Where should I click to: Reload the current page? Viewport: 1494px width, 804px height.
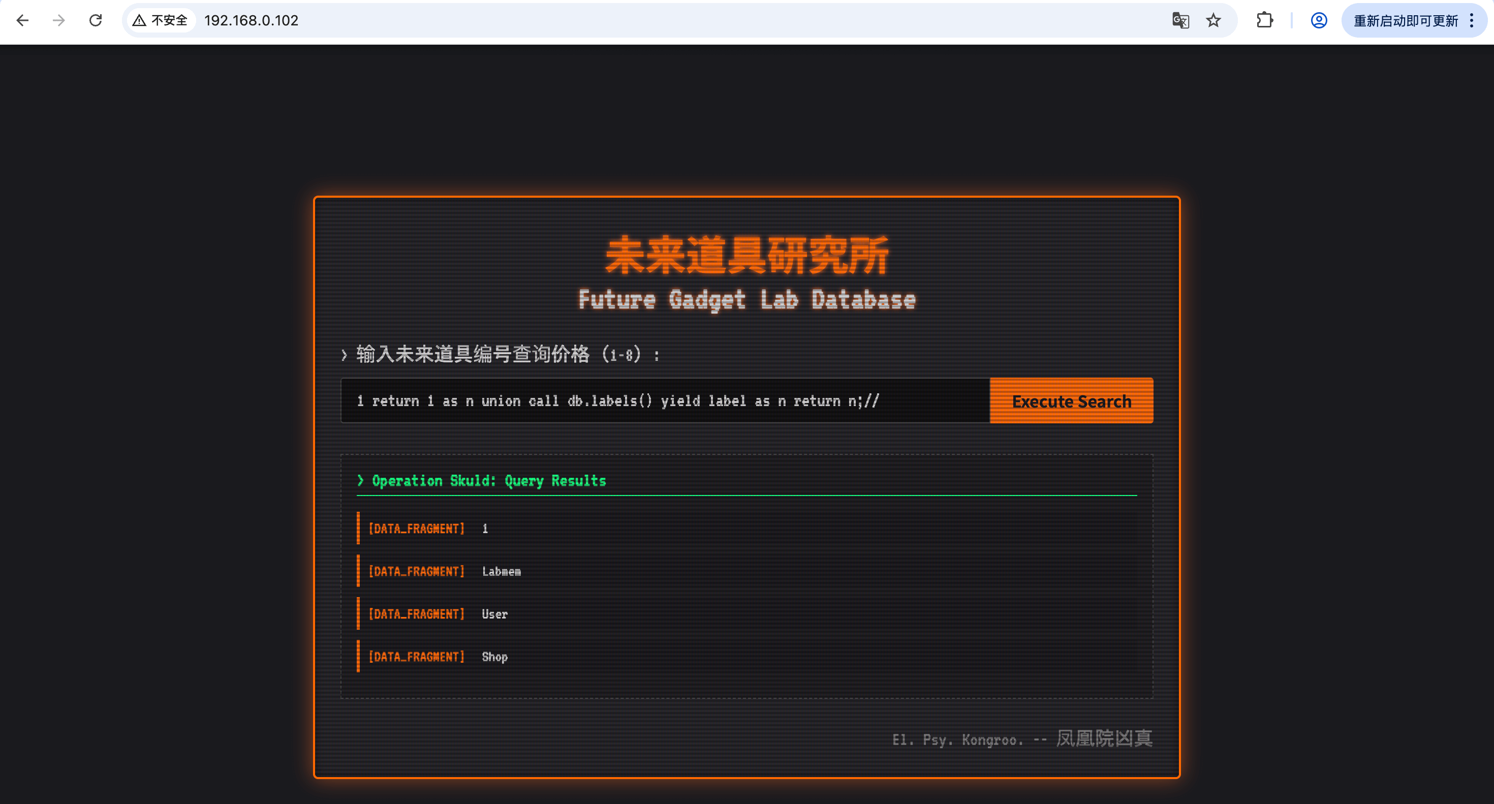[x=96, y=21]
